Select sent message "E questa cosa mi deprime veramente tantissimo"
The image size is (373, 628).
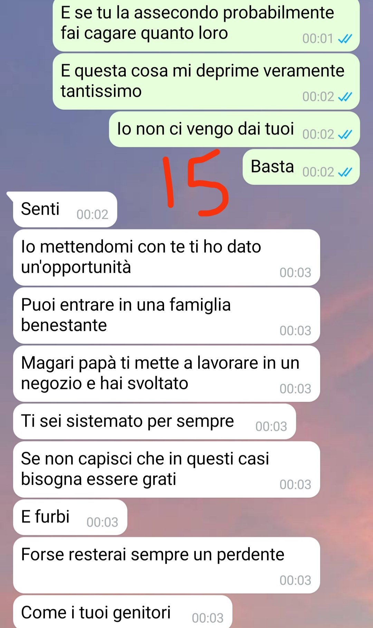pos(206,81)
